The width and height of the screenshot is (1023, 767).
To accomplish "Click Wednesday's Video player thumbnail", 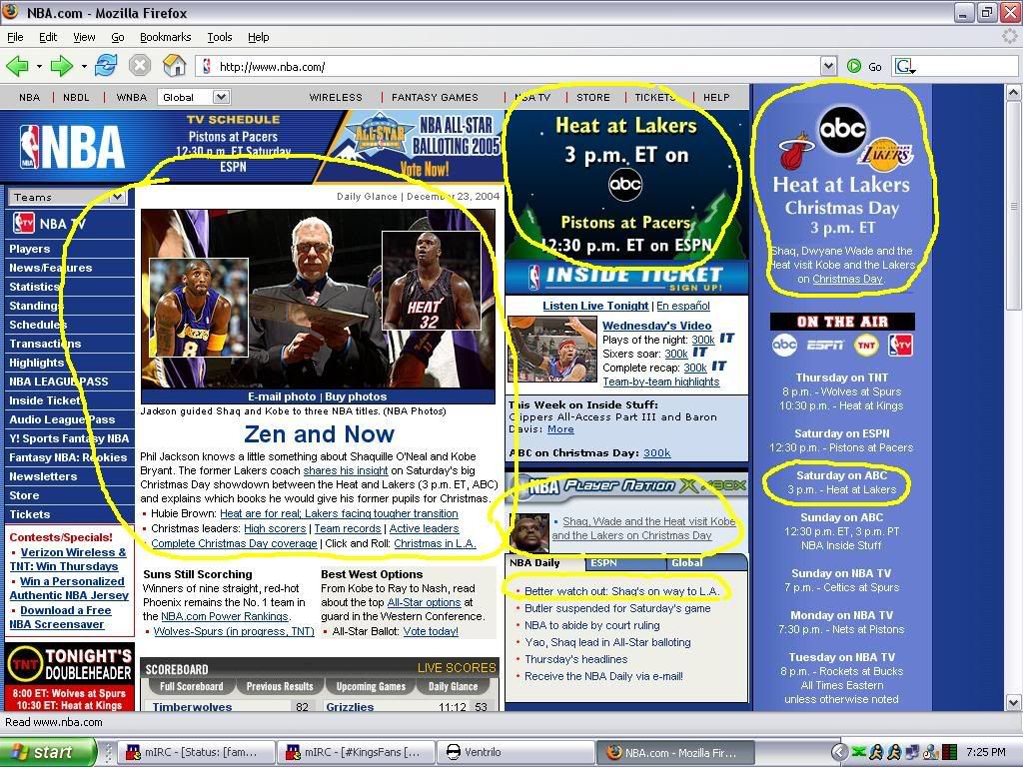I will click(551, 349).
